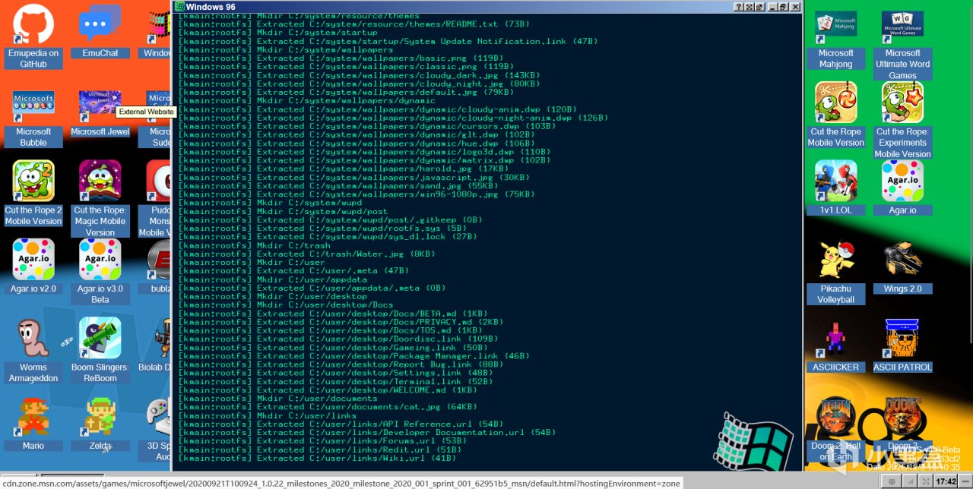Select the Mario game icon

tap(33, 424)
